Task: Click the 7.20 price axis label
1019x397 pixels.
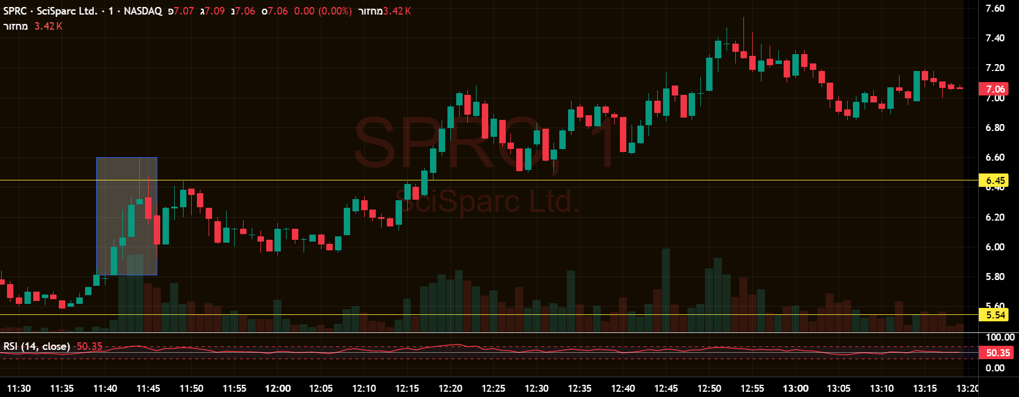Action: click(x=995, y=68)
